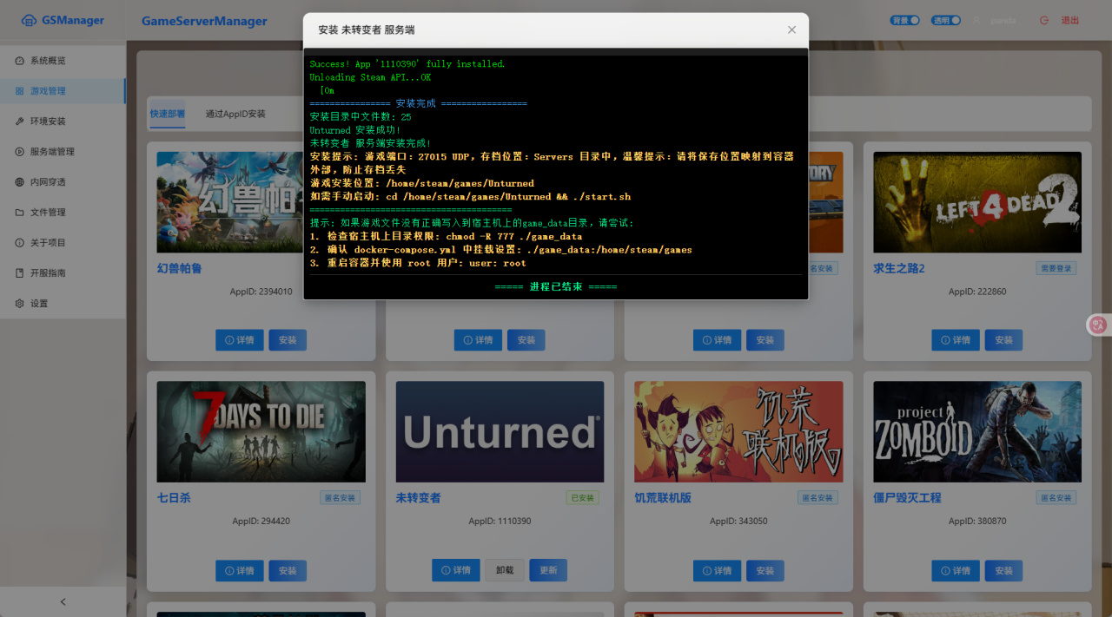This screenshot has height=617, width=1112.
Task: Close the 安装 未转变者 服务端 dialog
Action: coord(791,30)
